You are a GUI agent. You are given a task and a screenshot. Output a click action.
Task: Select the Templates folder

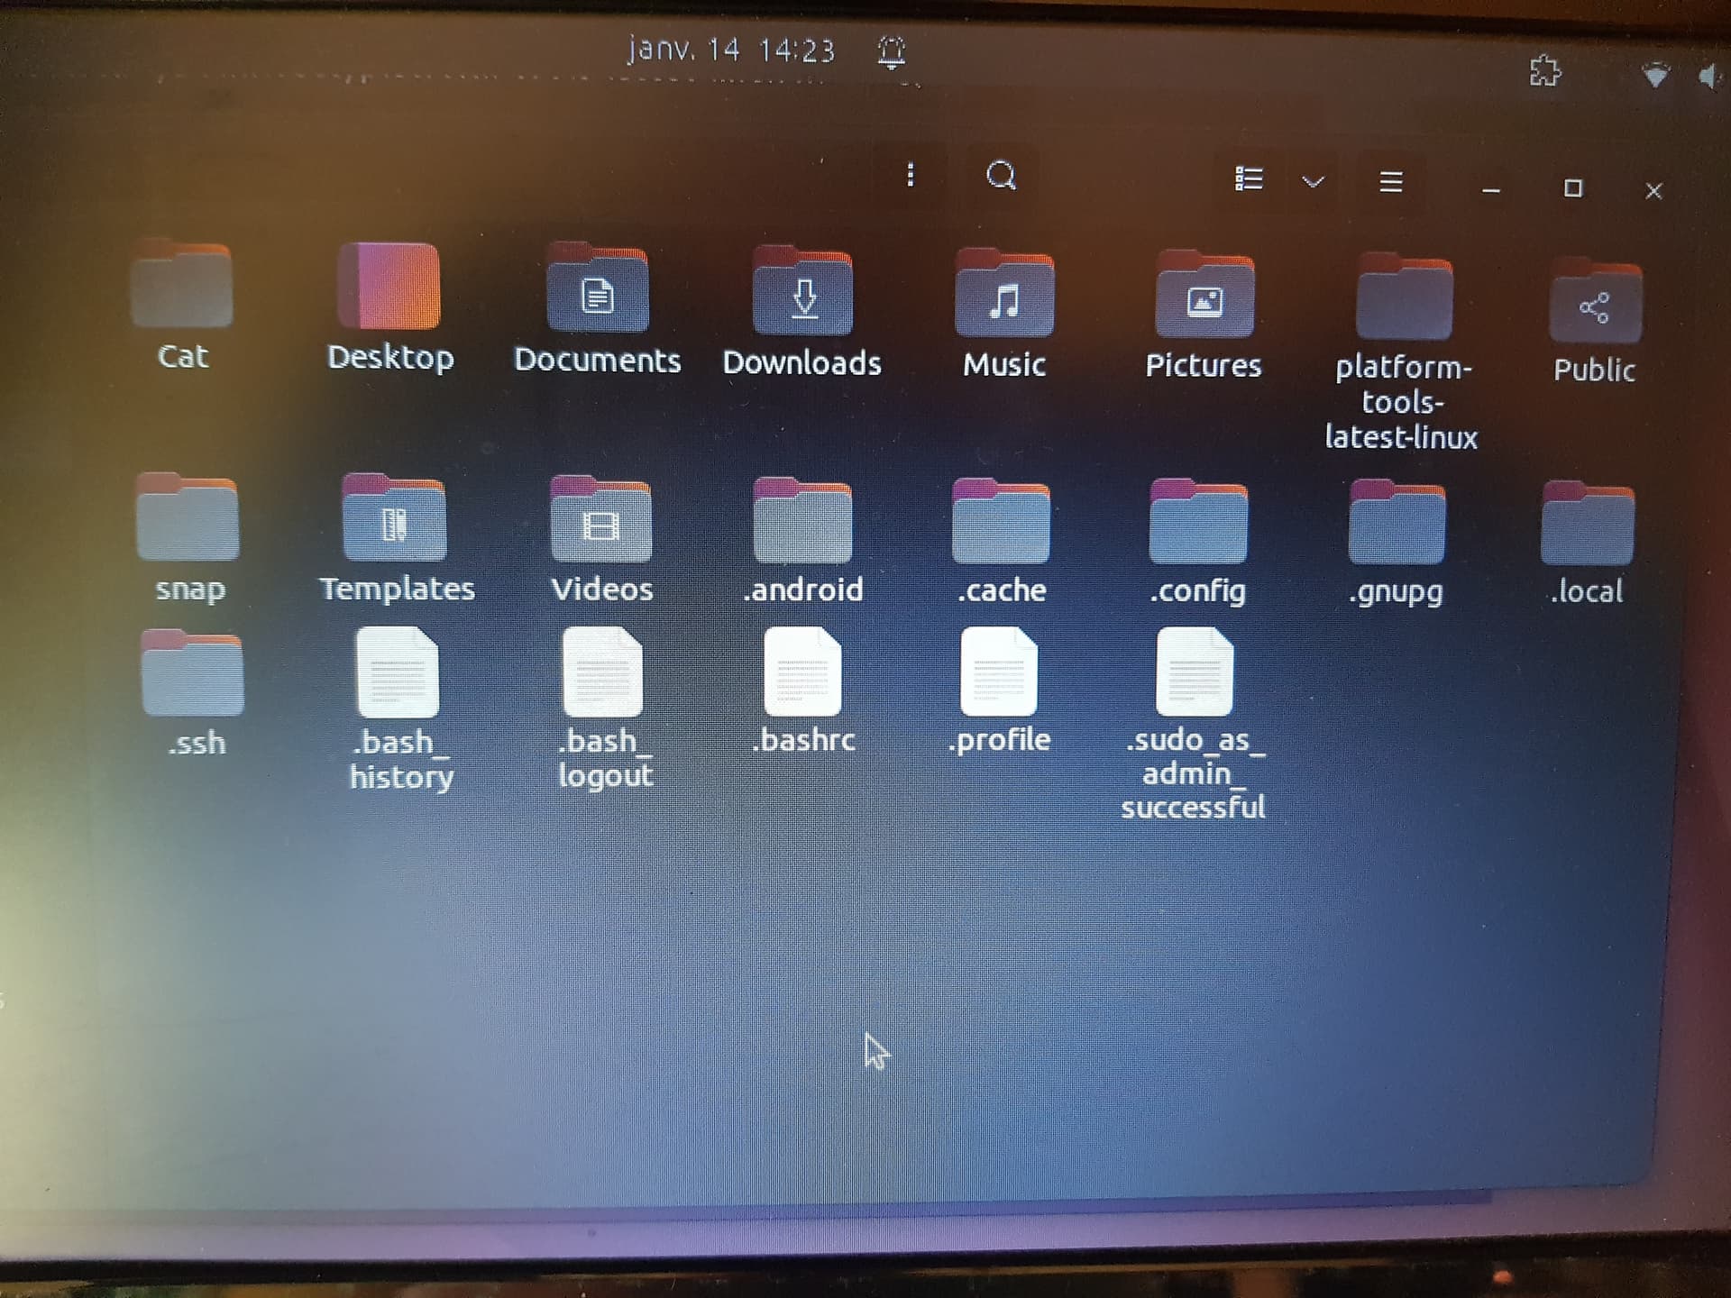[x=397, y=539]
